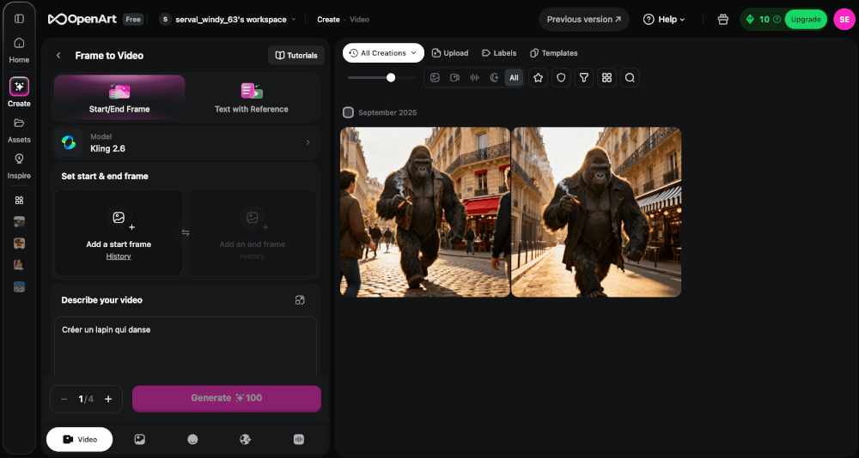859x458 pixels.
Task: Open the Labels tab in gallery
Action: pyautogui.click(x=499, y=53)
